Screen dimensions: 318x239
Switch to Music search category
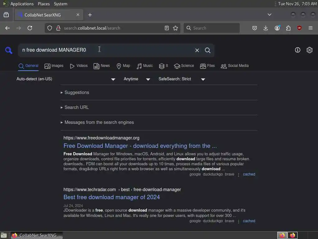click(x=145, y=66)
